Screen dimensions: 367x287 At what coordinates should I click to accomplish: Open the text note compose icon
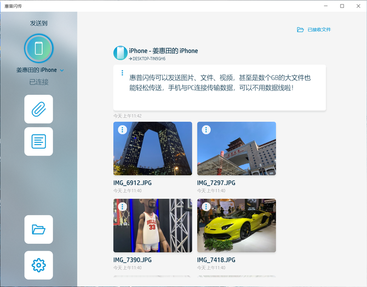point(39,141)
